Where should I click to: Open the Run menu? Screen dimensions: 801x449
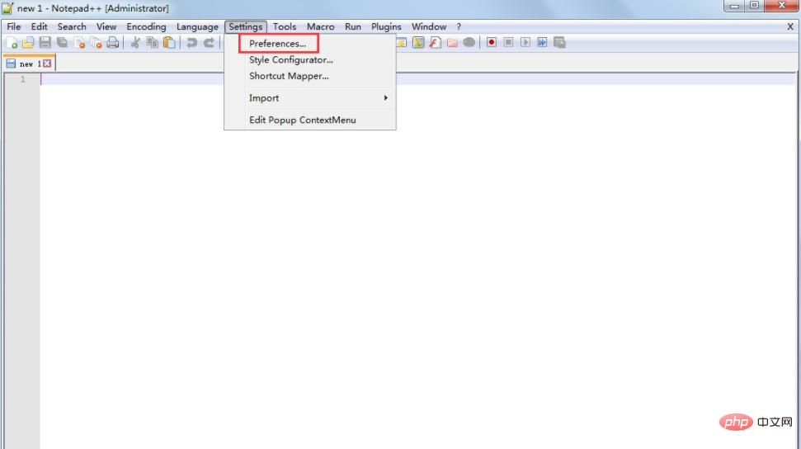[x=352, y=26]
